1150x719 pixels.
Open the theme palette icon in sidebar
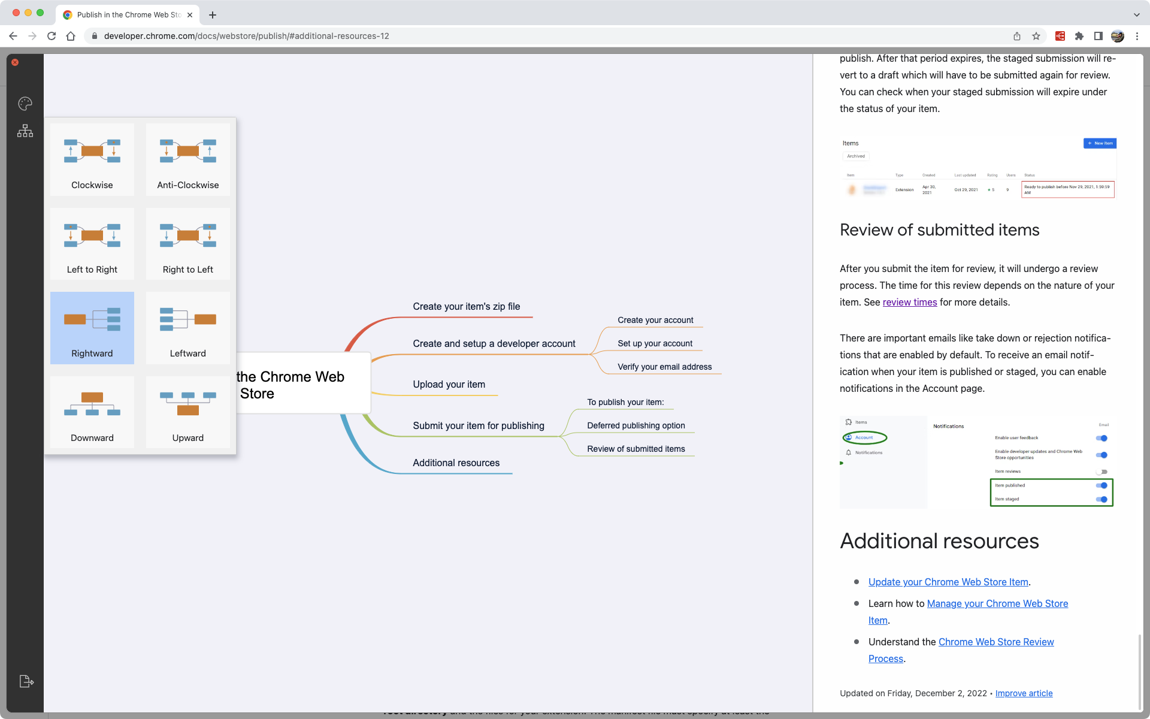coord(25,104)
